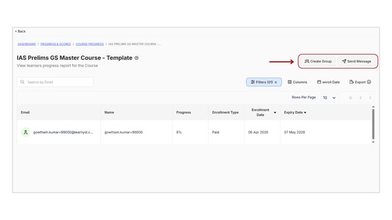Click the Create Group button
The width and height of the screenshot is (392, 220).
[x=318, y=61]
